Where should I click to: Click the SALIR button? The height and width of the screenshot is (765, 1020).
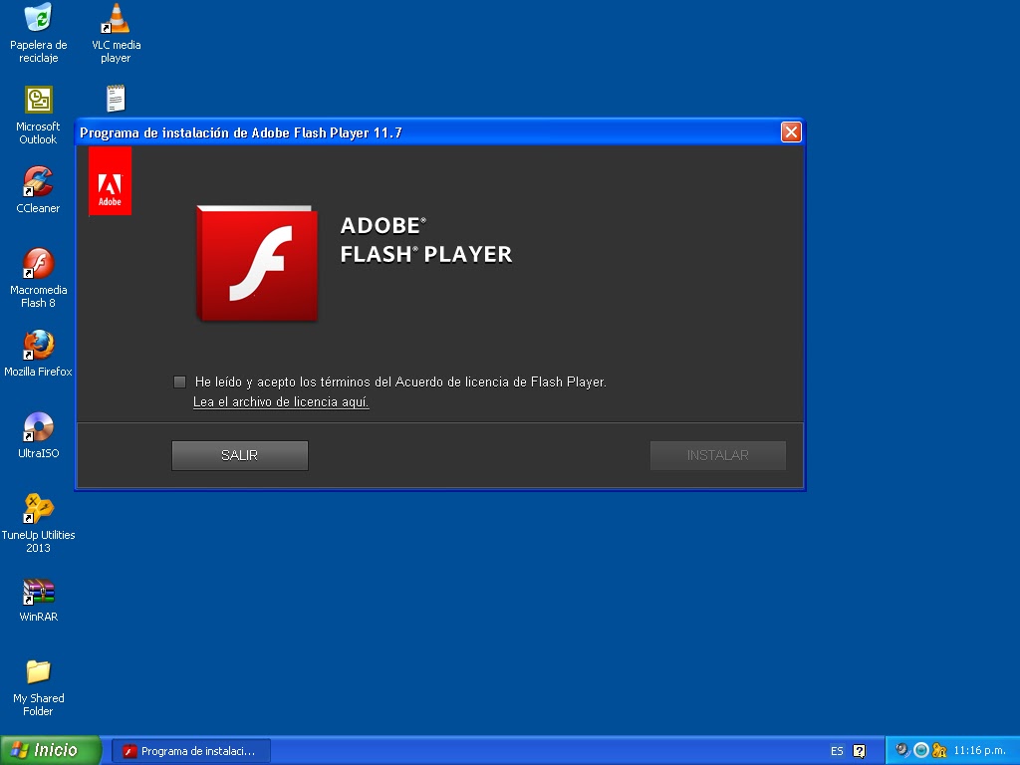(x=240, y=455)
